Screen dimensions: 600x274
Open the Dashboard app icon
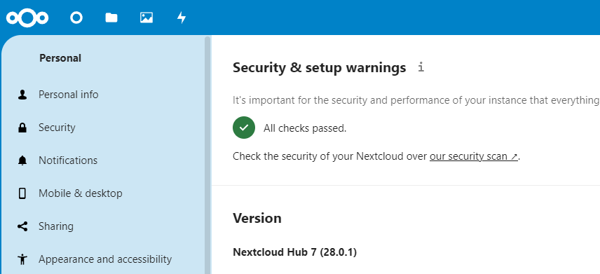click(x=76, y=18)
